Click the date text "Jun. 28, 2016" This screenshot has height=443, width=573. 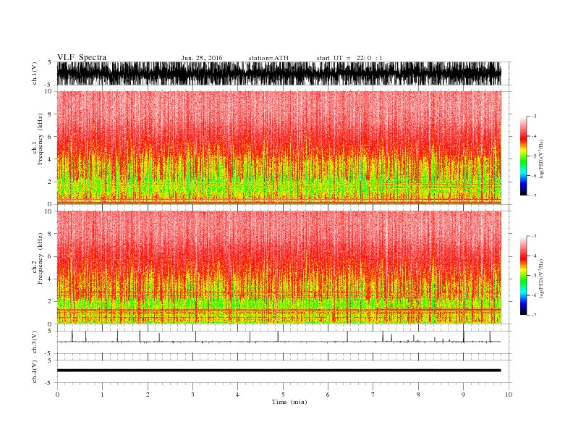click(202, 58)
